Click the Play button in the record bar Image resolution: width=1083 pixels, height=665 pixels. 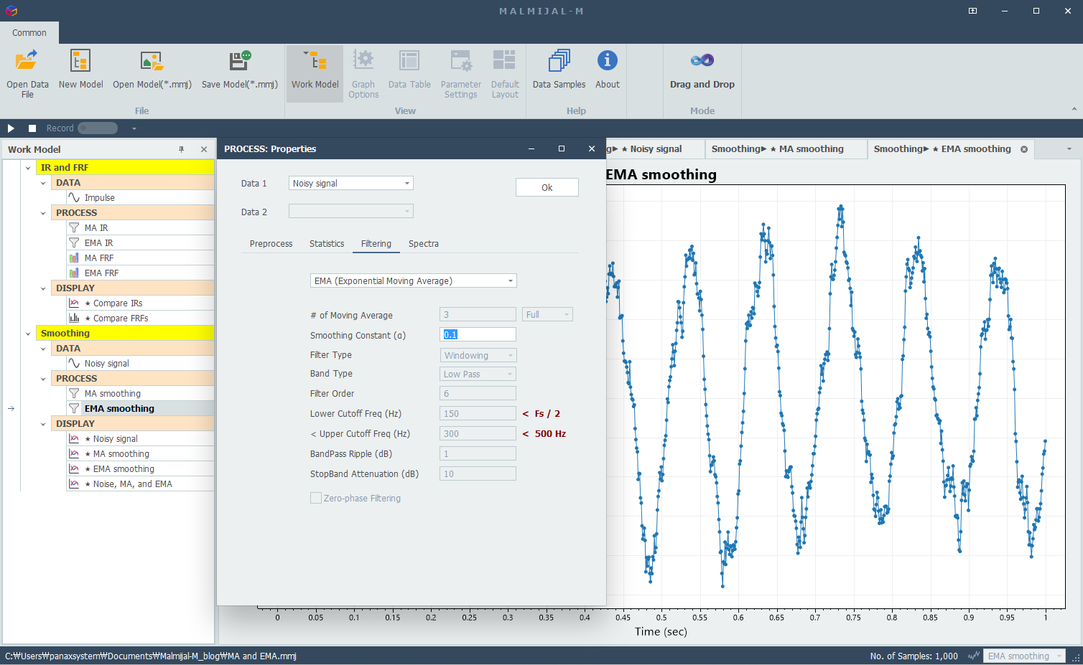point(11,128)
